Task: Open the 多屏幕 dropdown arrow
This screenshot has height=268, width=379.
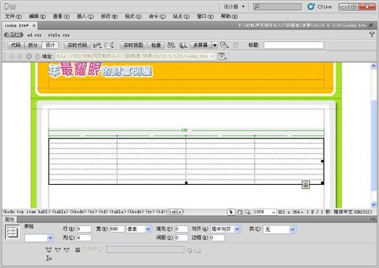Action: (x=215, y=45)
